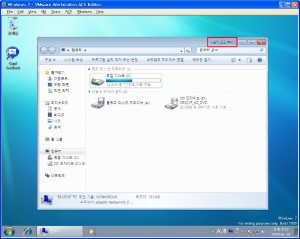Image resolution: width=300 pixels, height=239 pixels.
Task: Click the volume speaker tray icon
Action: (x=263, y=232)
